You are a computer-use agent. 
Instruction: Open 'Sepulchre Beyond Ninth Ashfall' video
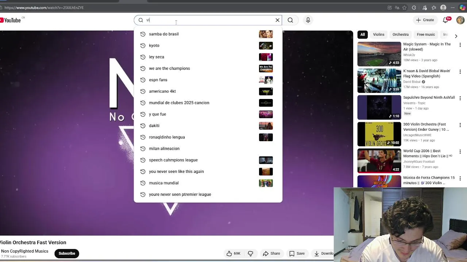[429, 98]
